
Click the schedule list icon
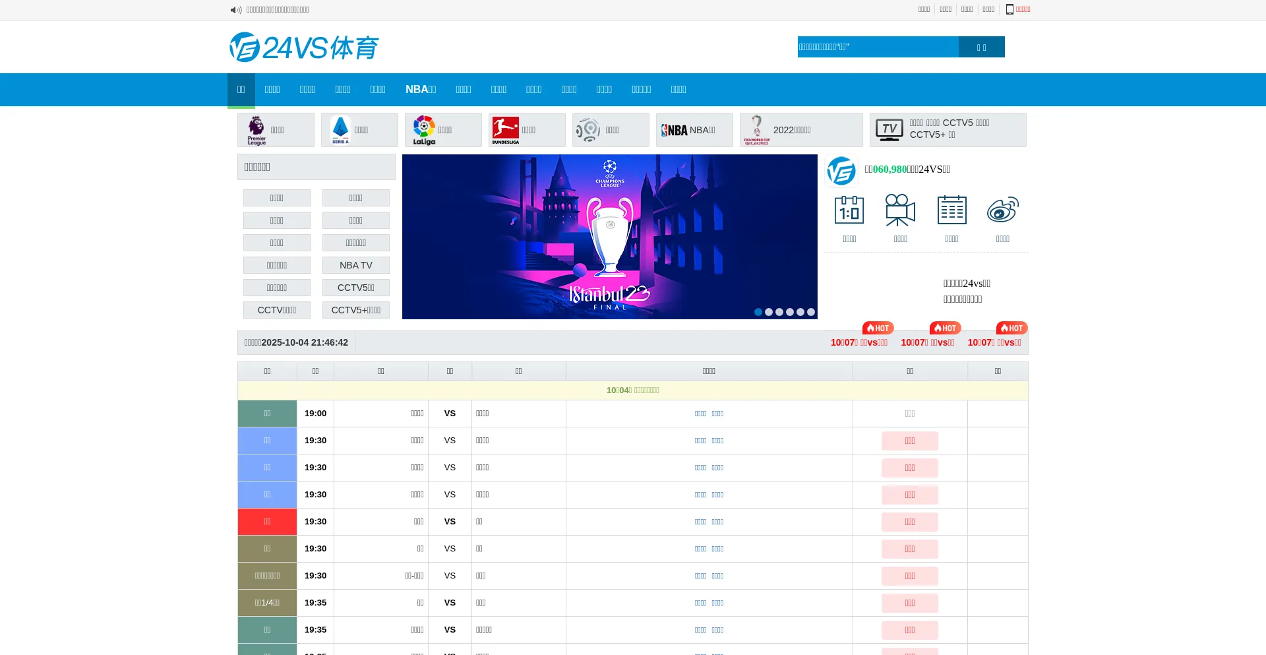951,210
